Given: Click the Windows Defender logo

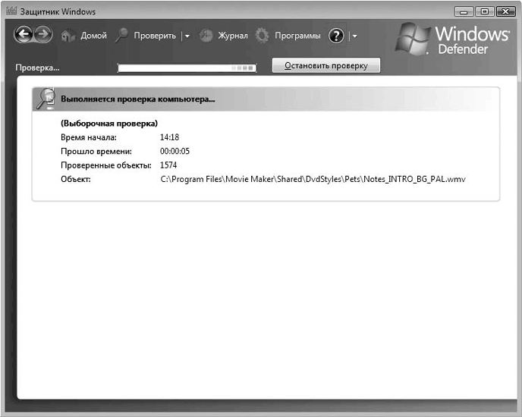Looking at the screenshot, I should click(454, 38).
